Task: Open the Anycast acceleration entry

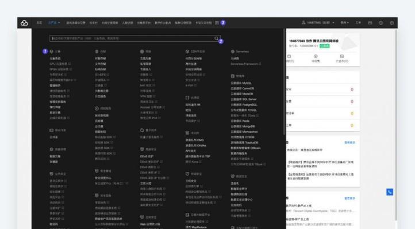Action: click(151, 107)
